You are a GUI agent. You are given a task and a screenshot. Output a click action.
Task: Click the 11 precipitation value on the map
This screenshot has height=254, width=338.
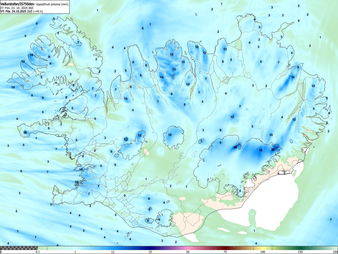pos(183,62)
